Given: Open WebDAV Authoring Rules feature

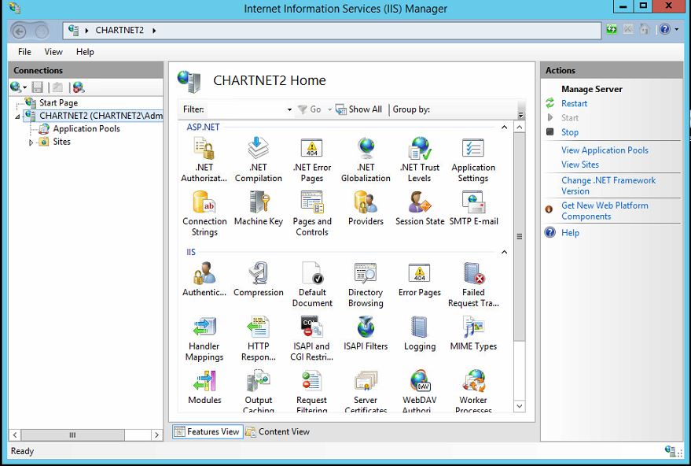Looking at the screenshot, I should click(420, 391).
